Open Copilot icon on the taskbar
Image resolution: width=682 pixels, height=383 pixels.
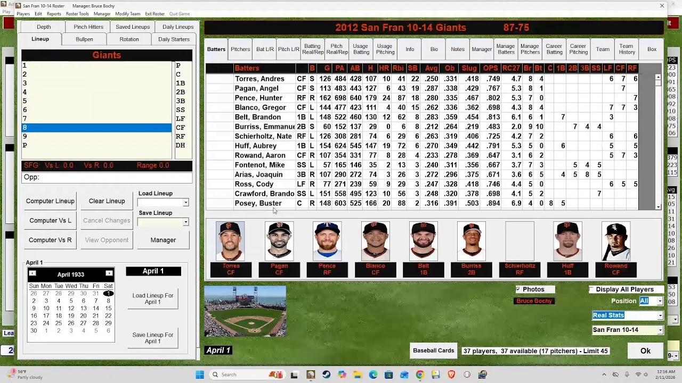coord(342,374)
